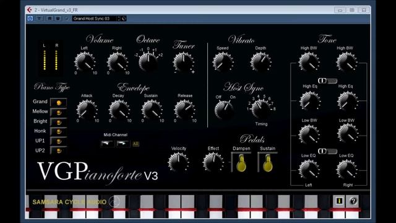Click the Velocity knob
Screen dimensions: 396x223
[x=178, y=162]
